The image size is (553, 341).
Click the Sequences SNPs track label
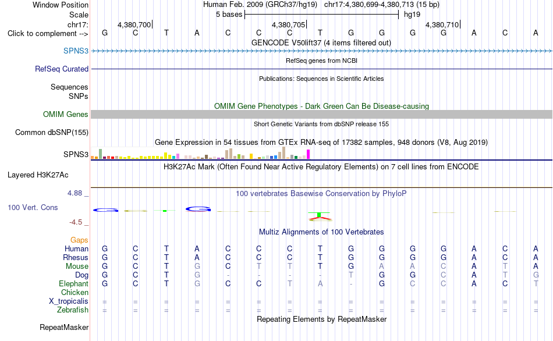click(x=69, y=91)
